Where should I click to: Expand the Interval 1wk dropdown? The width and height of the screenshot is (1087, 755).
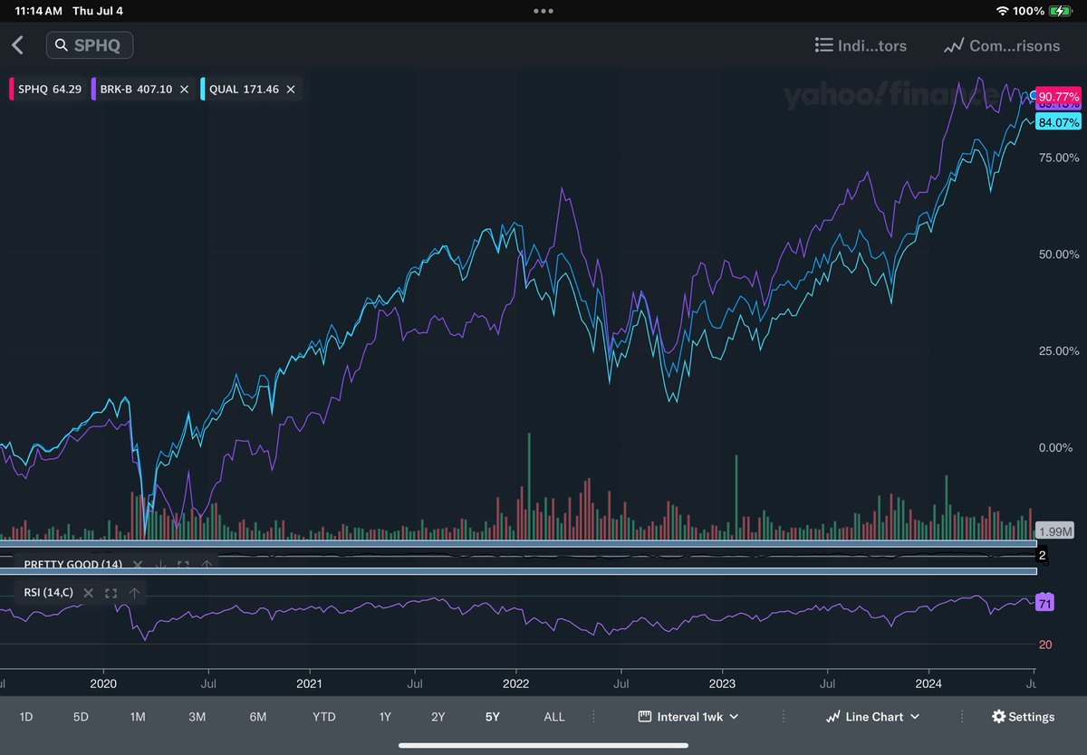pos(688,716)
